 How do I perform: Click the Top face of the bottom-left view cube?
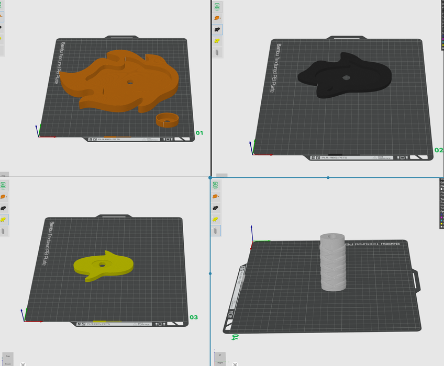tap(8, 356)
